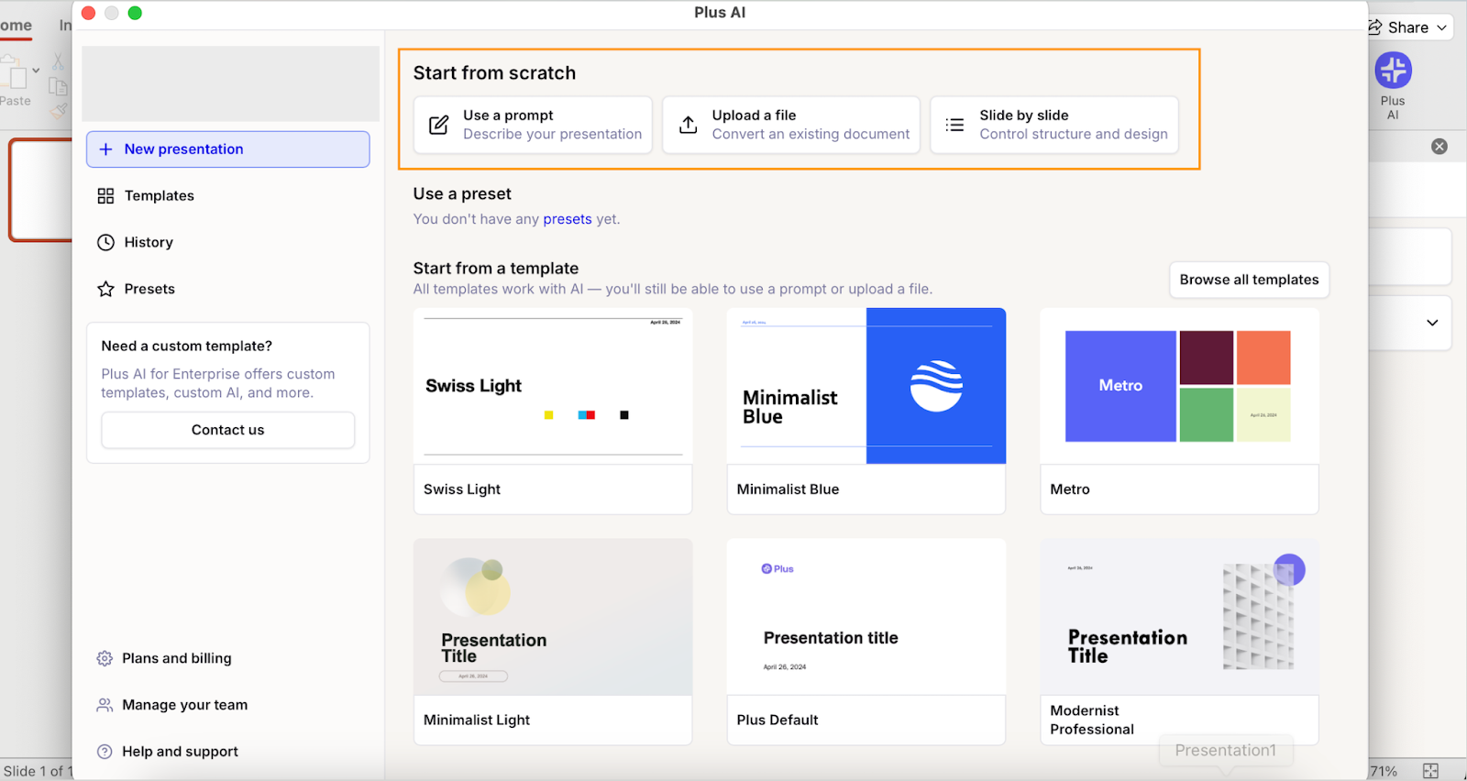This screenshot has width=1467, height=781.
Task: Choose the Slide by slide option
Action: tap(1054, 125)
